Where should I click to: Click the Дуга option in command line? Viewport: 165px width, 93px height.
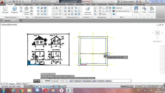[x=72, y=81]
